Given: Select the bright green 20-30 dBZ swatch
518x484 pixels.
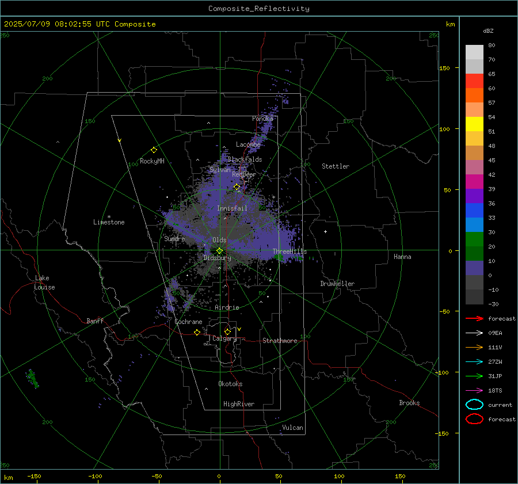Looking at the screenshot, I should [474, 239].
